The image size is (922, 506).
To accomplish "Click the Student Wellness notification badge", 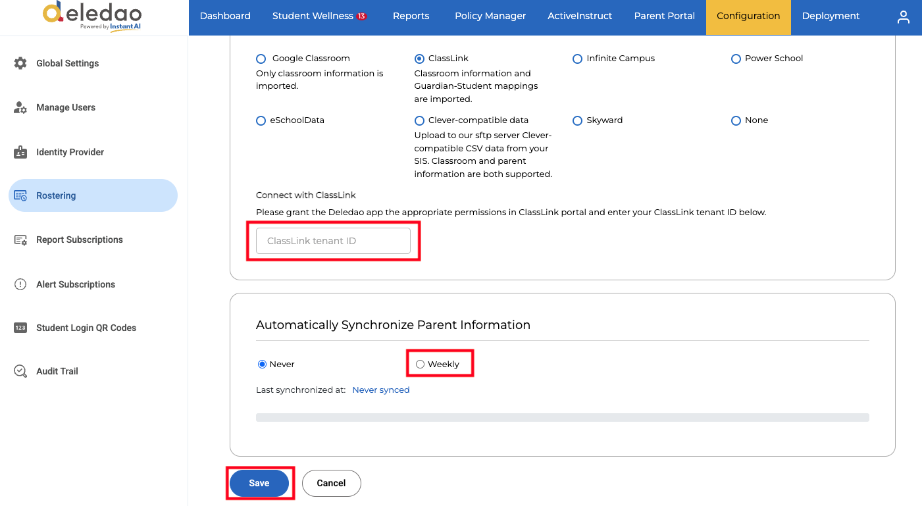I will pos(361,16).
